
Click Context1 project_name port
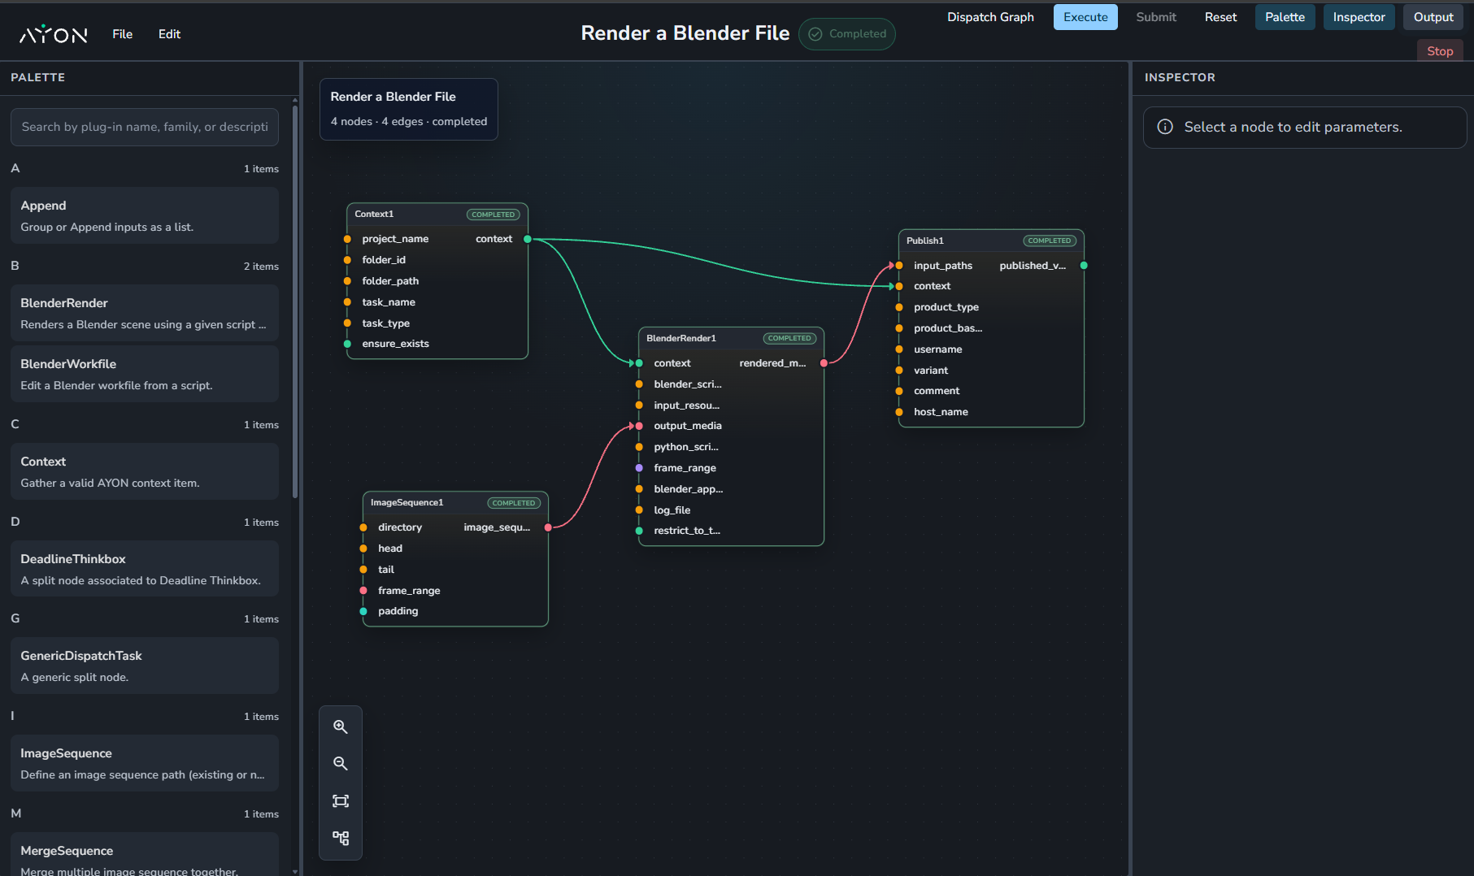347,239
